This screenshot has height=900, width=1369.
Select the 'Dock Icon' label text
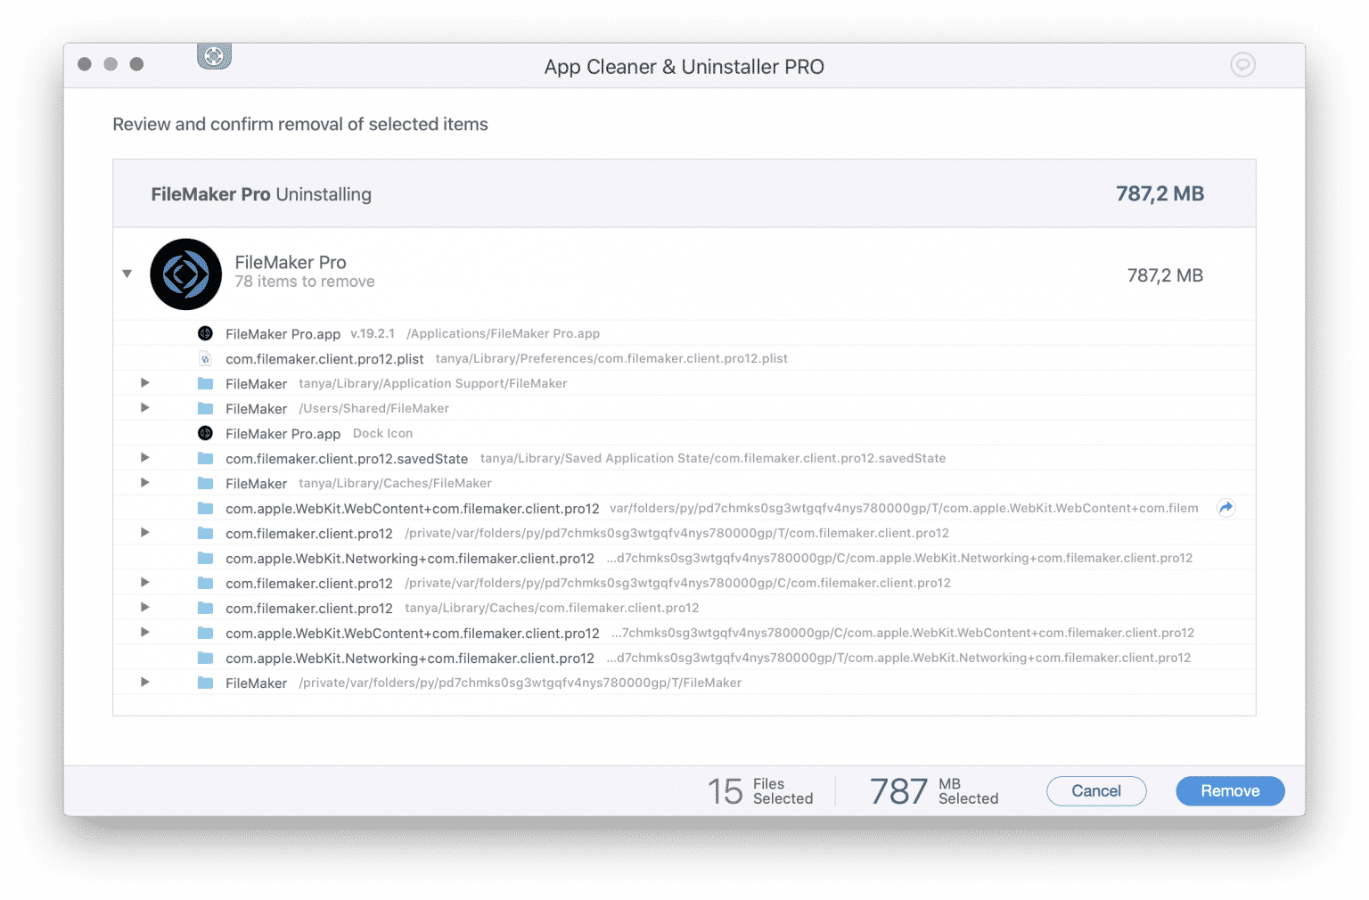click(x=382, y=433)
